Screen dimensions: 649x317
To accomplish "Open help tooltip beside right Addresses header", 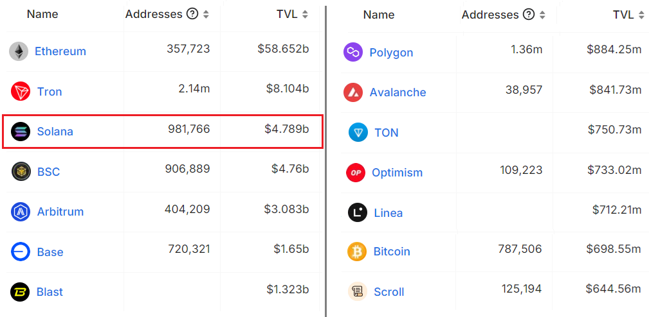I will [x=529, y=15].
